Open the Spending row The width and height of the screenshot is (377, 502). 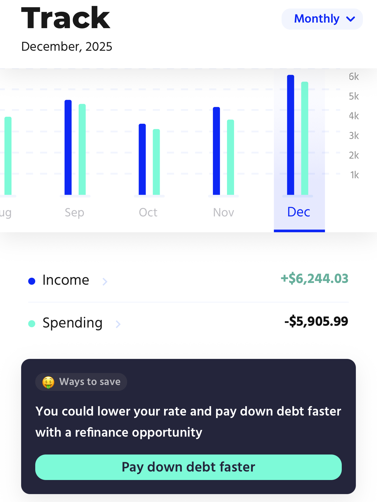tap(72, 323)
